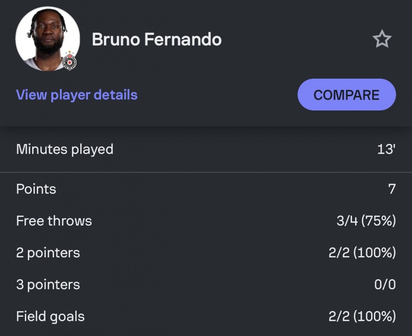Viewport: 412px width, 336px height.
Task: Click the 2 pointers 2/2 (100%) value
Action: click(362, 253)
